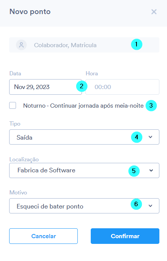Enable the Noturno checkbox
167x261 pixels.
coord(13,105)
